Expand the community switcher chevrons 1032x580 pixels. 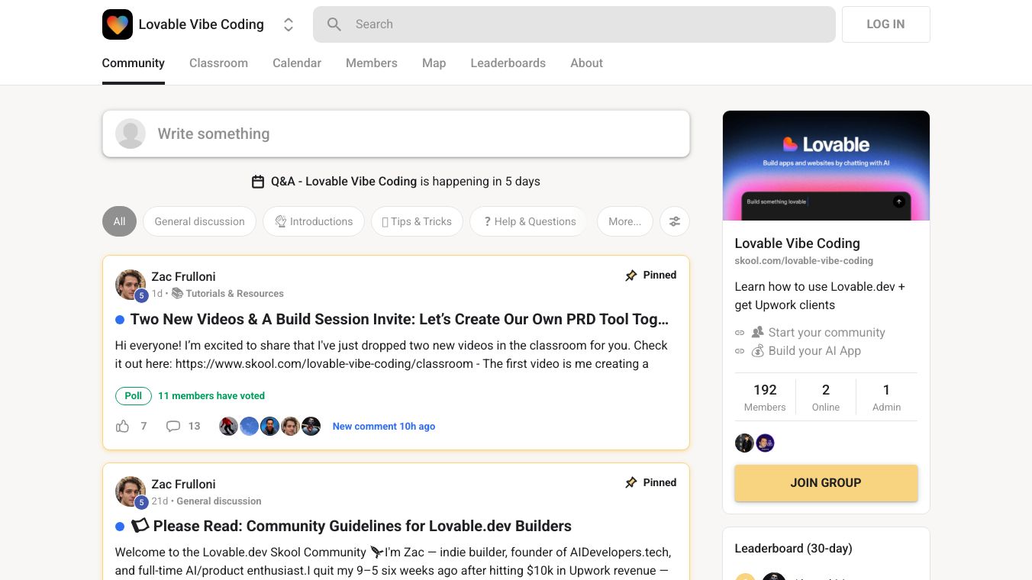289,24
